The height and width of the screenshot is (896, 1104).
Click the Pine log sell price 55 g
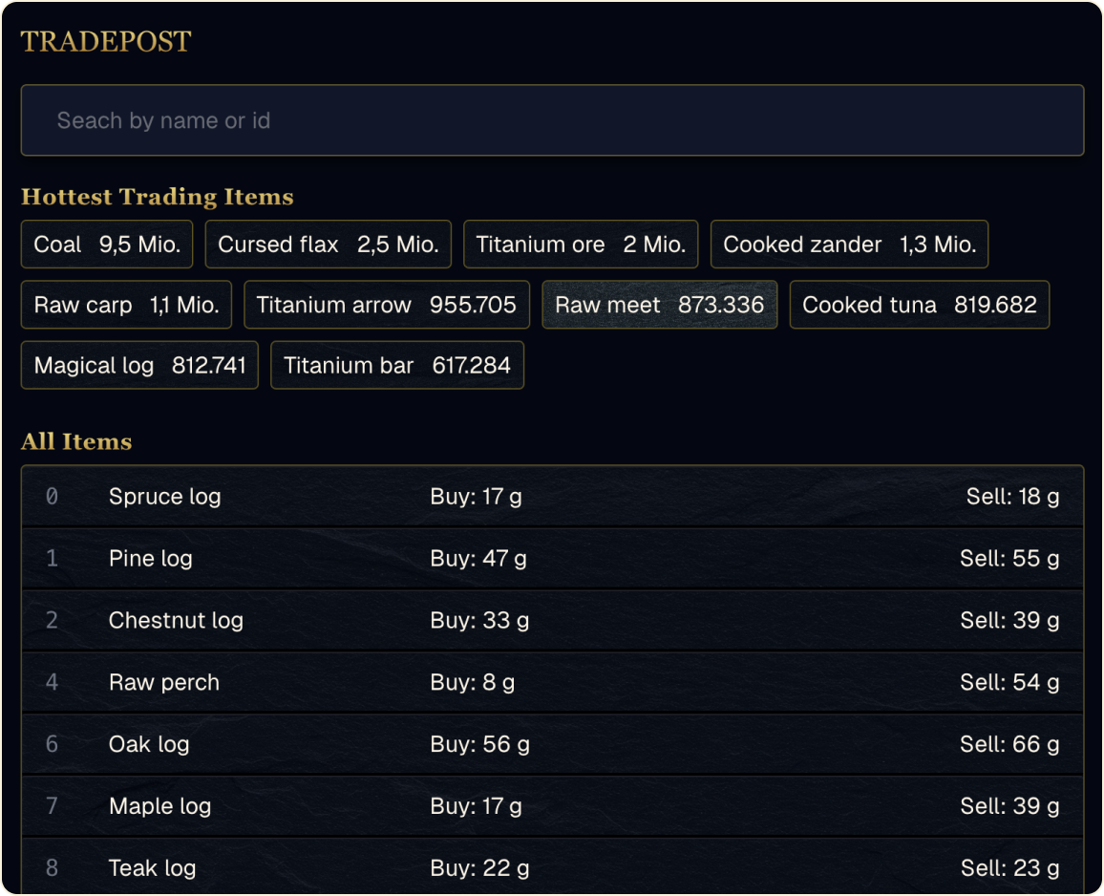coord(1008,559)
